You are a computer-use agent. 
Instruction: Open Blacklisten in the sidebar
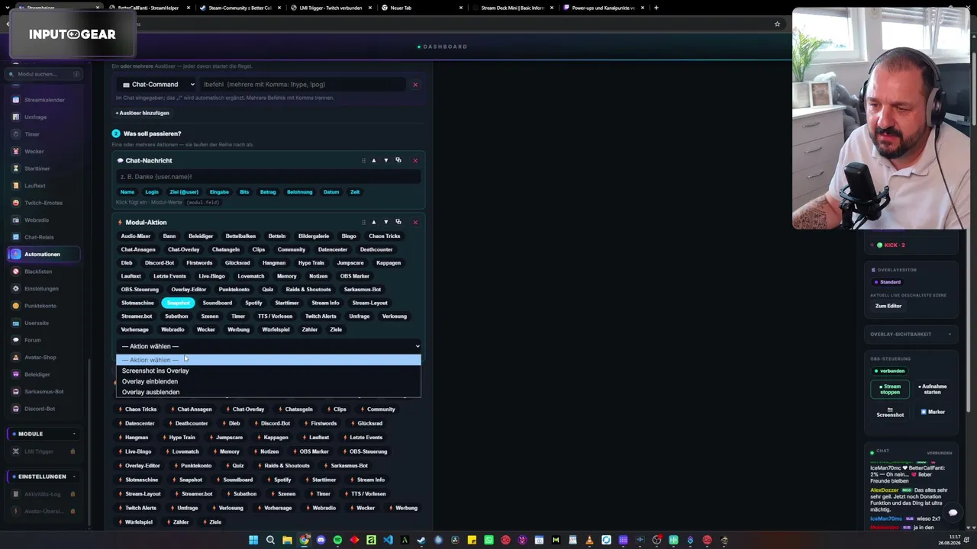38,271
